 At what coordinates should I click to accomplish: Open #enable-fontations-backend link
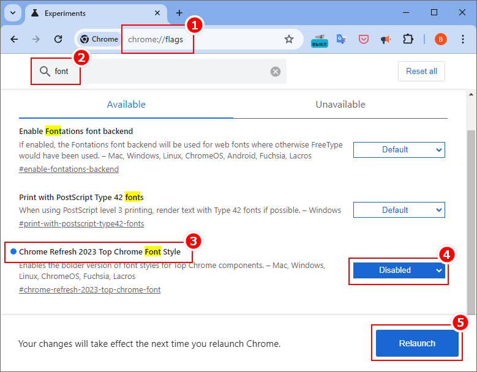click(69, 169)
